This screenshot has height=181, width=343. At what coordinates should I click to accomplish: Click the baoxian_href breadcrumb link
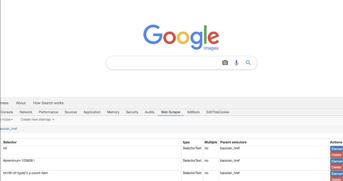tap(9, 129)
